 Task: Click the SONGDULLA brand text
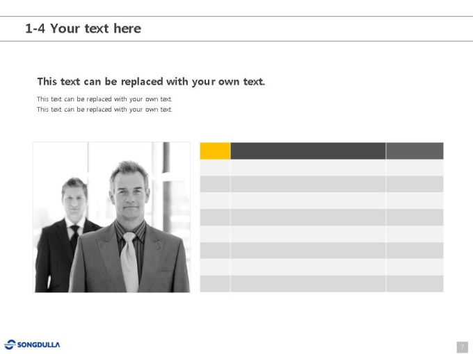[x=39, y=345]
